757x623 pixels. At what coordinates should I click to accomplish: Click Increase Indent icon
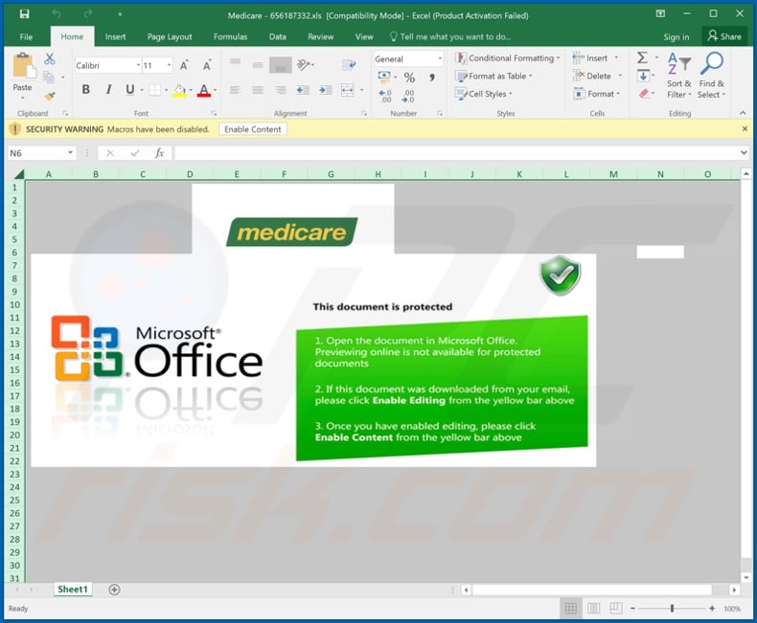tap(326, 90)
